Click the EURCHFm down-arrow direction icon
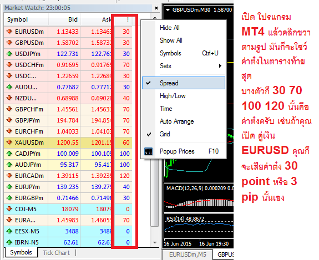 tap(9, 131)
